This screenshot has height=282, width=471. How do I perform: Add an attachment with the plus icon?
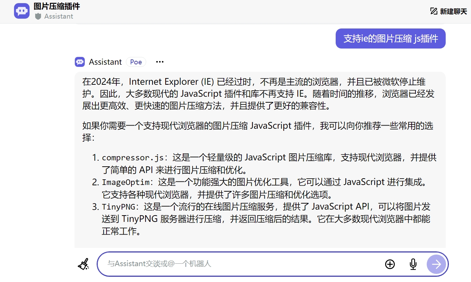click(390, 264)
